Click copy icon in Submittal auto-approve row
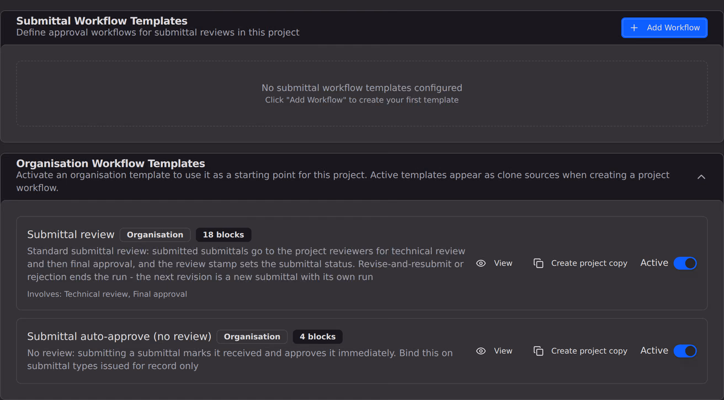Viewport: 724px width, 400px height. [x=539, y=351]
